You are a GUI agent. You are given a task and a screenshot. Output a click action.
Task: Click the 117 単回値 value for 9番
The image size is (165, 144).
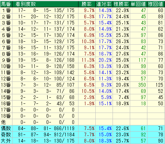(x=142, y=60)
